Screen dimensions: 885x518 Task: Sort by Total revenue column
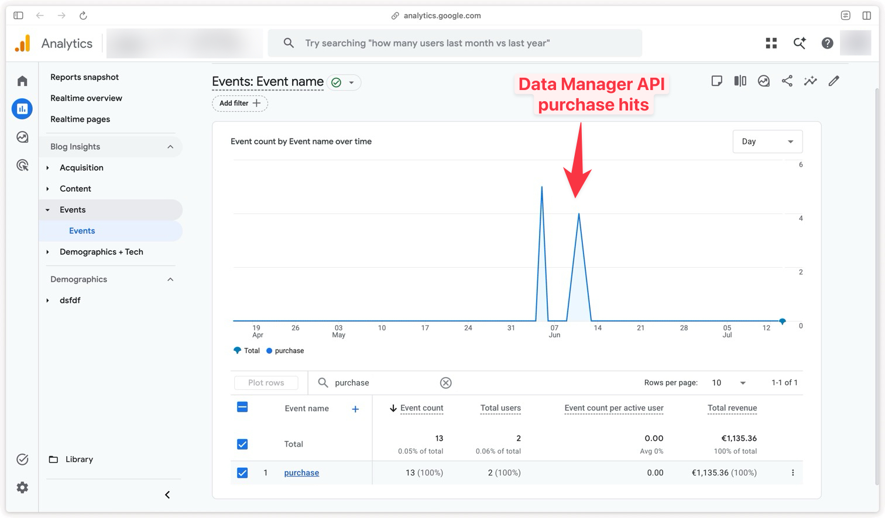tap(732, 408)
